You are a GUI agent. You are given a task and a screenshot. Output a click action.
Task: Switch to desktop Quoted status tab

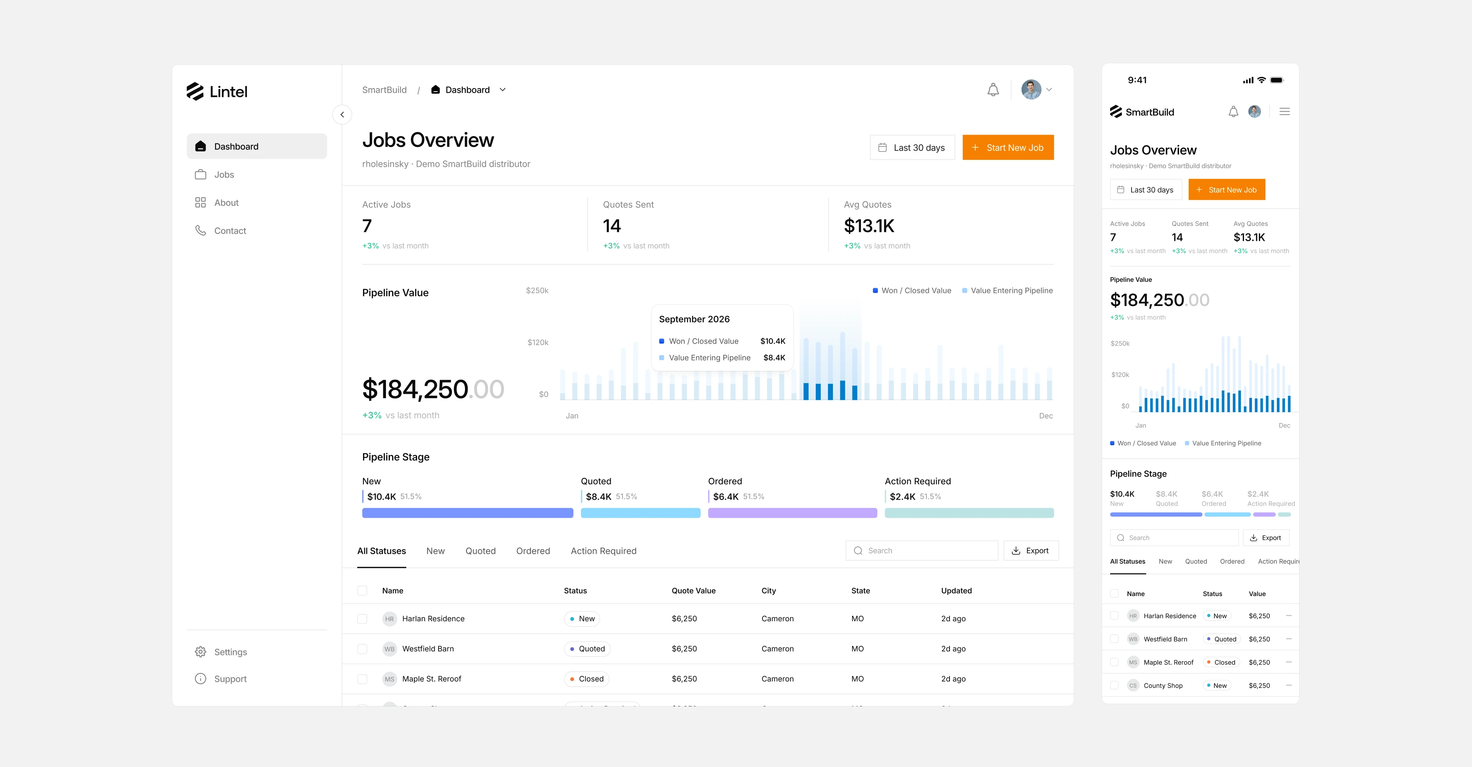(480, 551)
